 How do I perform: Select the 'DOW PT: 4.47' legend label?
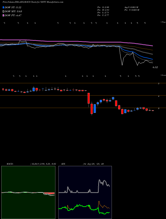[x=13, y=16]
